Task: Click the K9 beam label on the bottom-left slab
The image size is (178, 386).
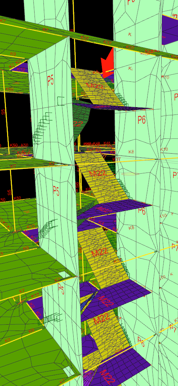Action: click(7, 340)
